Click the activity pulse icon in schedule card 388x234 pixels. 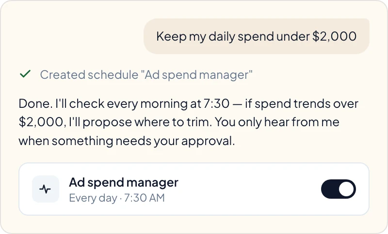(x=45, y=189)
